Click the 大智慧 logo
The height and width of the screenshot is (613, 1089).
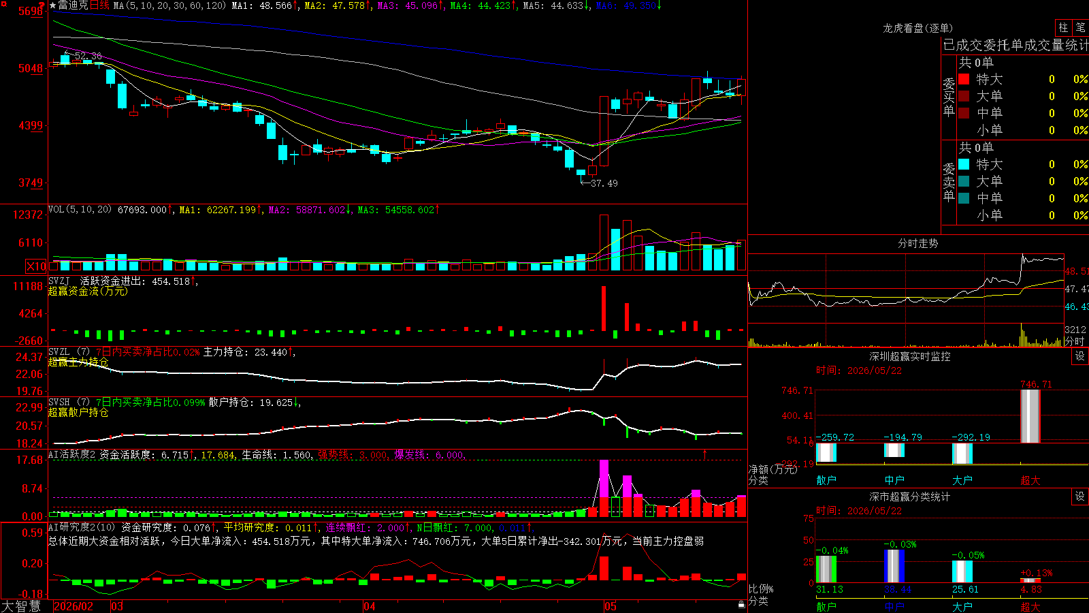21,606
